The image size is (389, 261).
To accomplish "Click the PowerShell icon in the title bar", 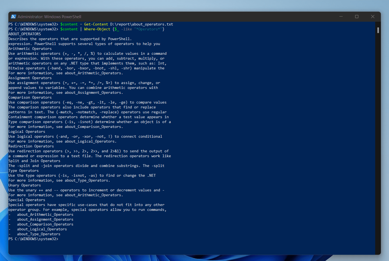I will [x=13, y=17].
